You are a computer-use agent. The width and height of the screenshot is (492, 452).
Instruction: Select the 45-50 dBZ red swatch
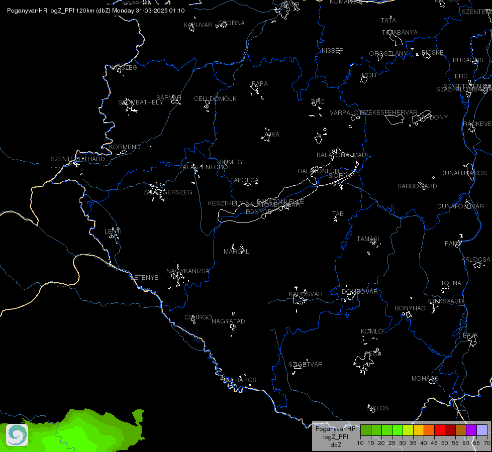tap(440, 430)
